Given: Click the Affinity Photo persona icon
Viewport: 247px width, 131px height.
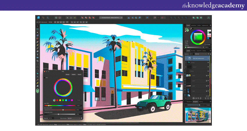Looking at the screenshot, I should tap(38, 17).
